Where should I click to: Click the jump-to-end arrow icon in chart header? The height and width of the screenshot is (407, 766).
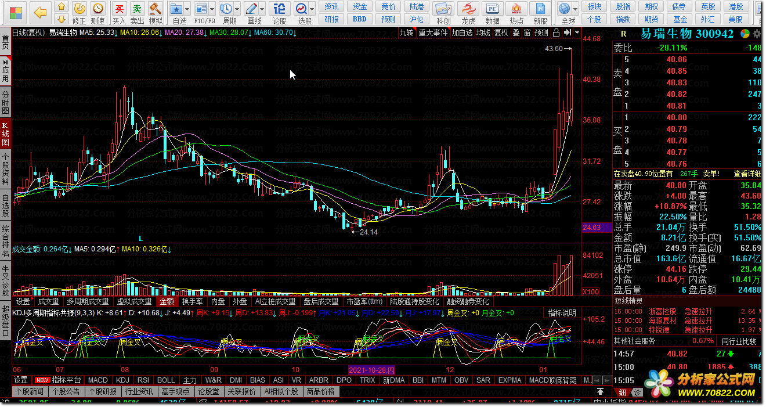567,33
